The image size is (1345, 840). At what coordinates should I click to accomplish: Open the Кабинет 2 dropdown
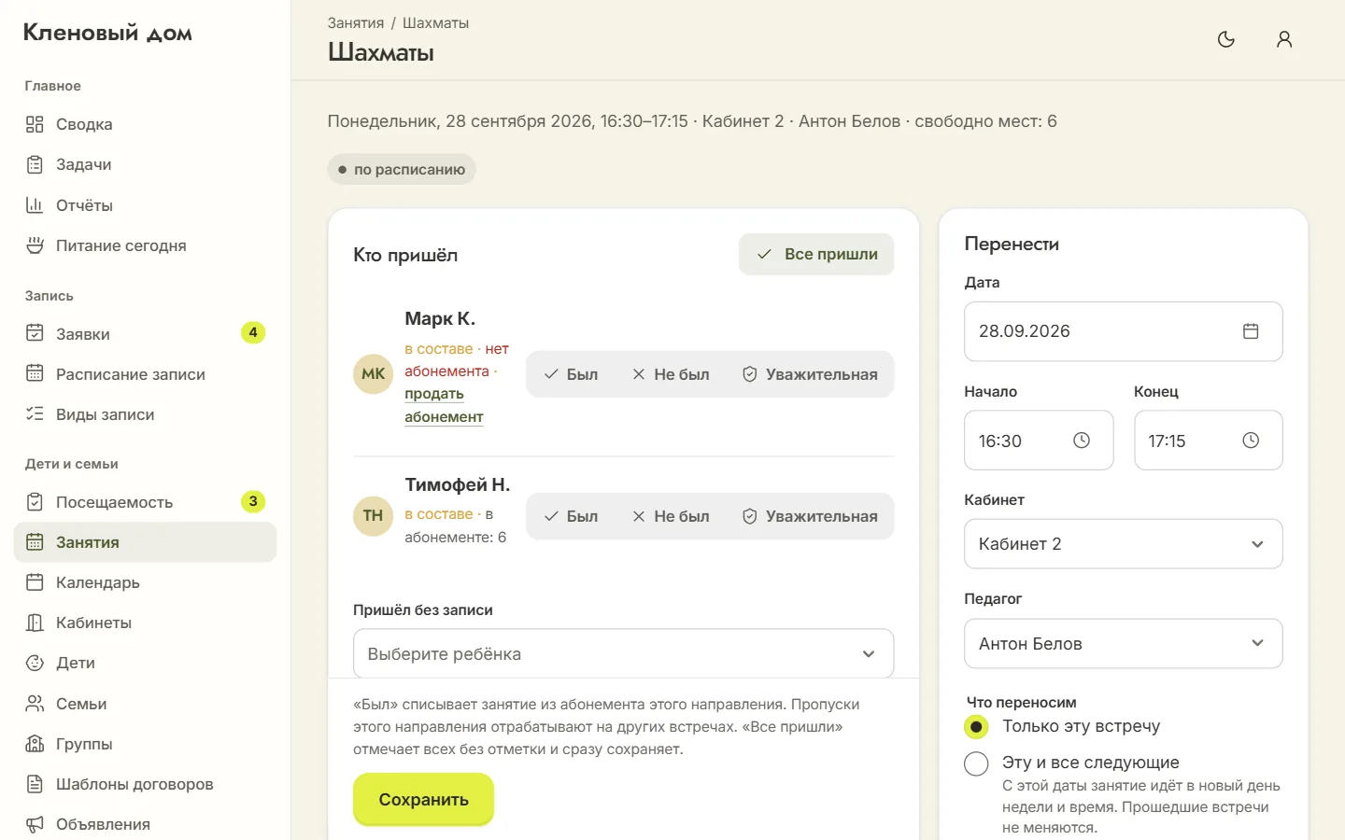pyautogui.click(x=1123, y=544)
